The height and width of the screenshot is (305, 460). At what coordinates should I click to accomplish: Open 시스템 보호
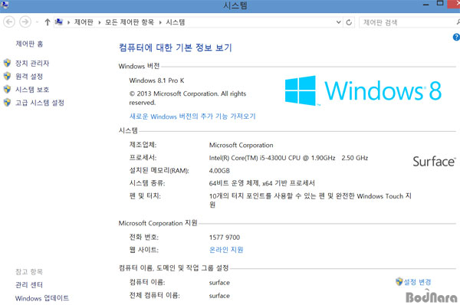click(x=32, y=90)
